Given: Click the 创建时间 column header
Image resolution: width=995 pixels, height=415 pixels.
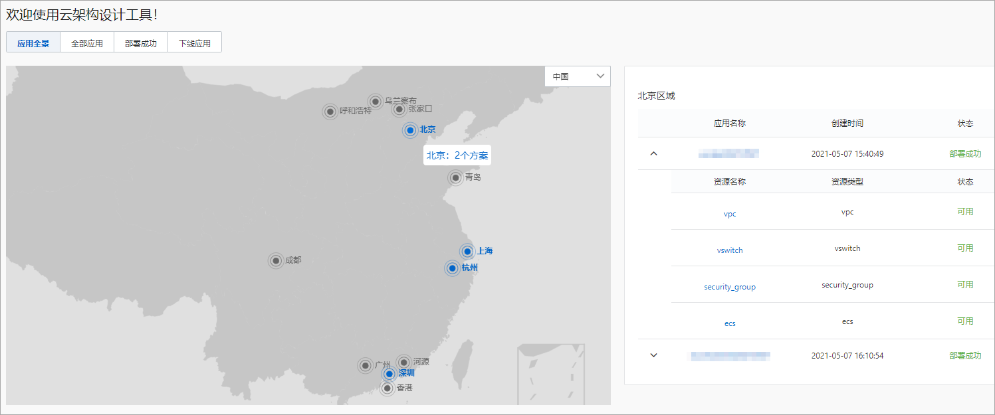Looking at the screenshot, I should pyautogui.click(x=847, y=124).
